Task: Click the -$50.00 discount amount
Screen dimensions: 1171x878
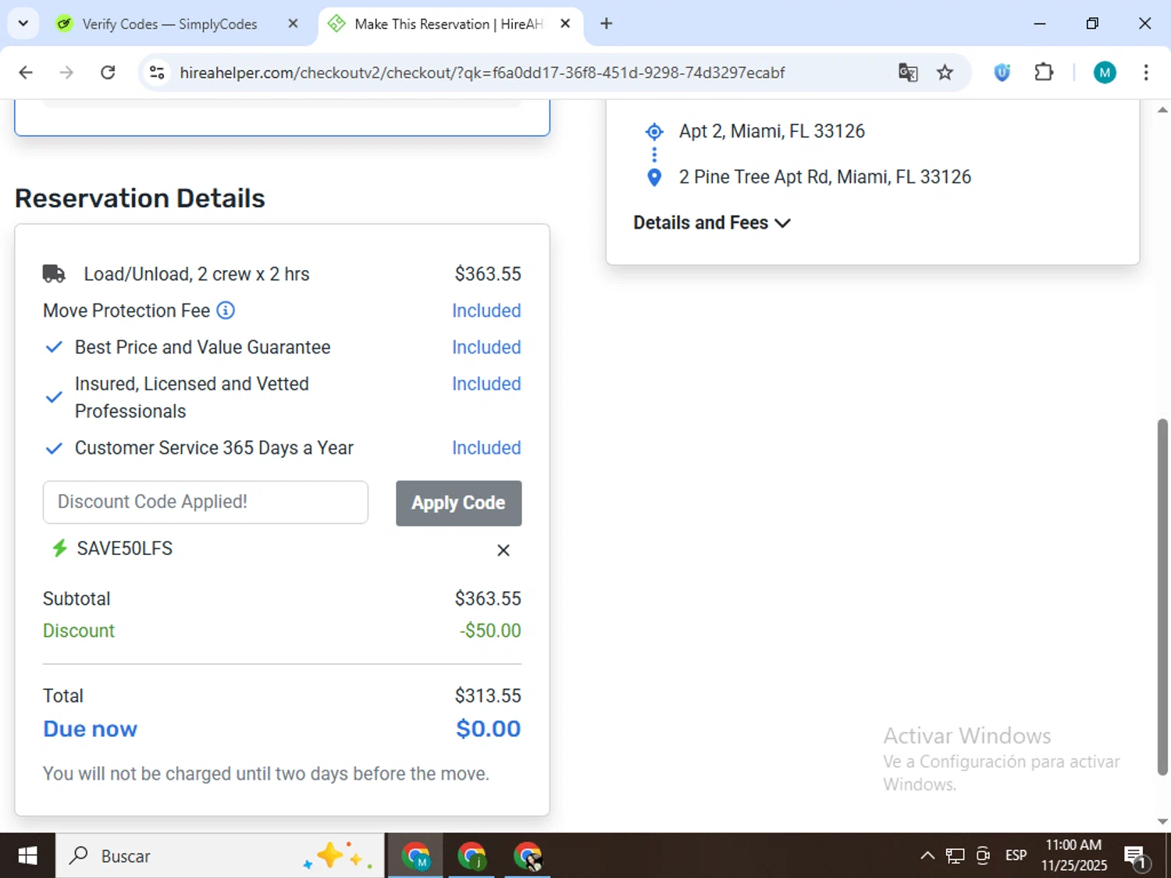Action: [490, 631]
